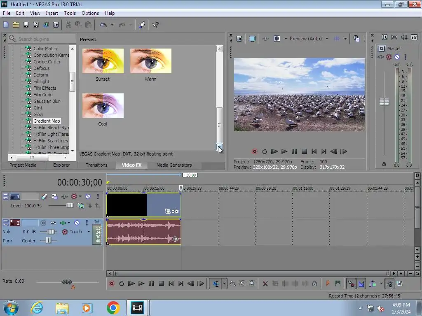422x316 pixels.
Task: Click the Delete X icon in timeline toolbar
Action: pyautogui.click(x=265, y=283)
